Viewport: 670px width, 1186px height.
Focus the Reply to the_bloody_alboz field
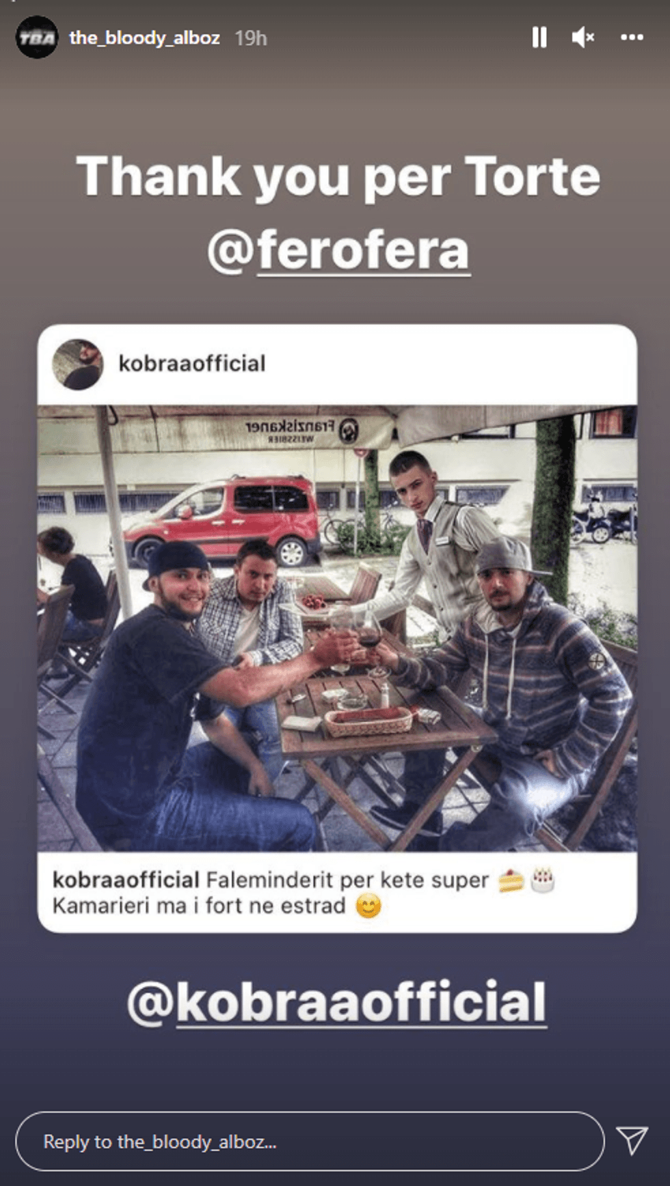[310, 1141]
